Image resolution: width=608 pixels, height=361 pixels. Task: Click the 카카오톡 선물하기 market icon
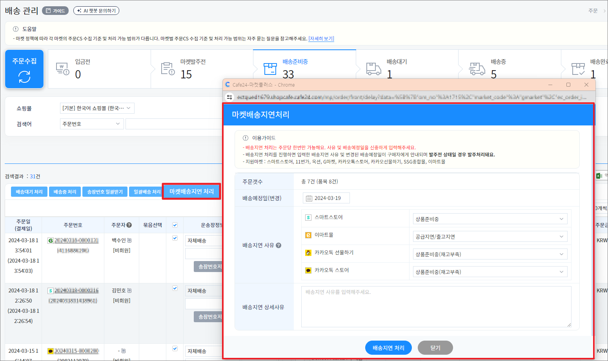(308, 253)
